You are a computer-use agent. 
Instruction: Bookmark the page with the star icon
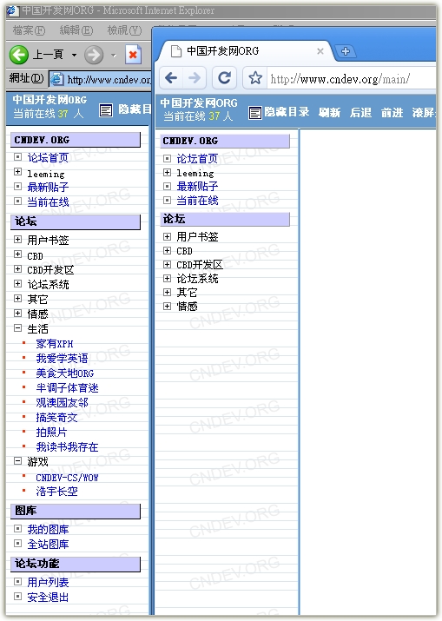click(255, 78)
